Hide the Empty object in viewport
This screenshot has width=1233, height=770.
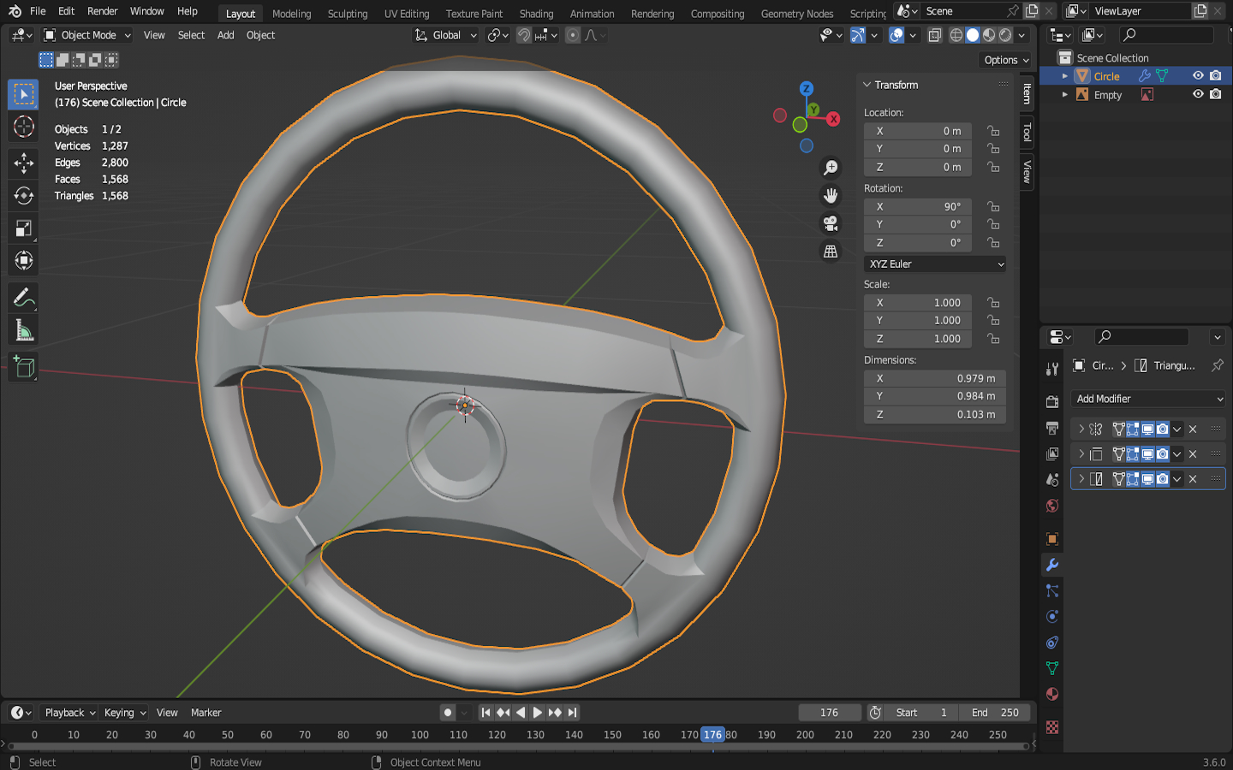pyautogui.click(x=1198, y=94)
